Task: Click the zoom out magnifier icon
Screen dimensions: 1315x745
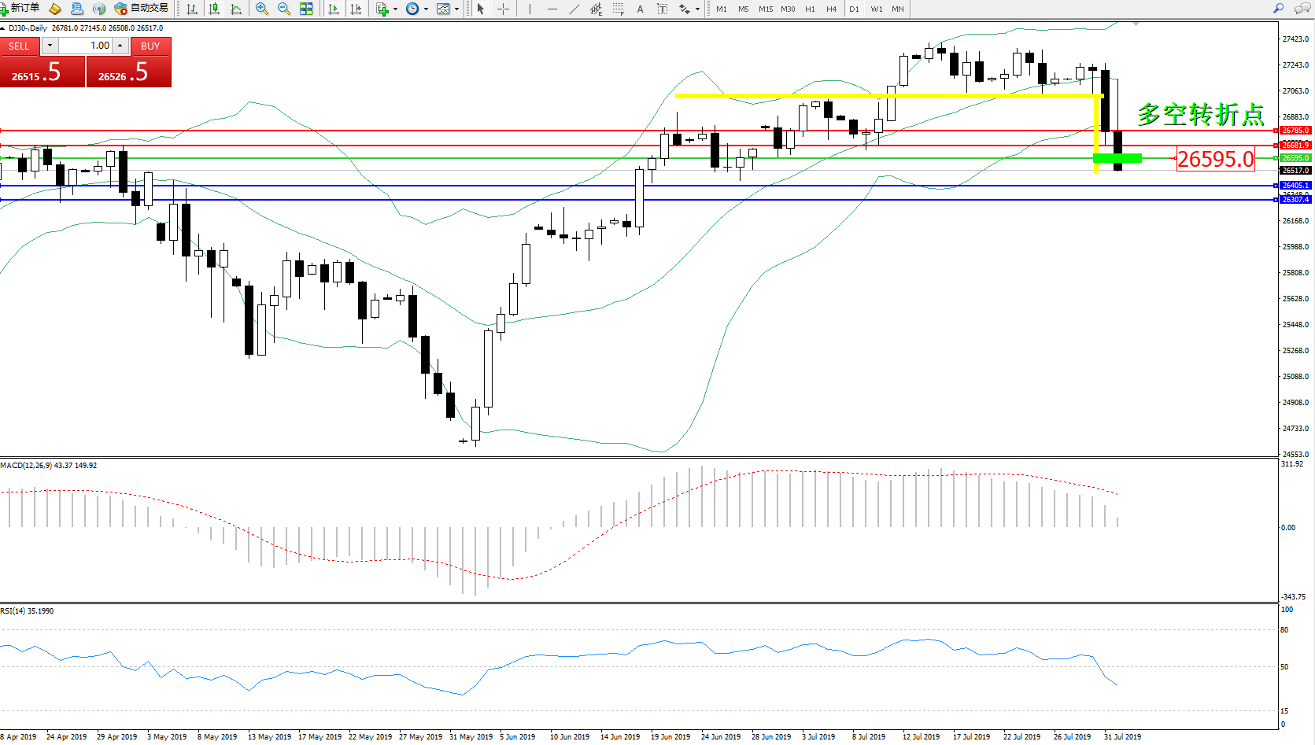Action: click(x=284, y=9)
